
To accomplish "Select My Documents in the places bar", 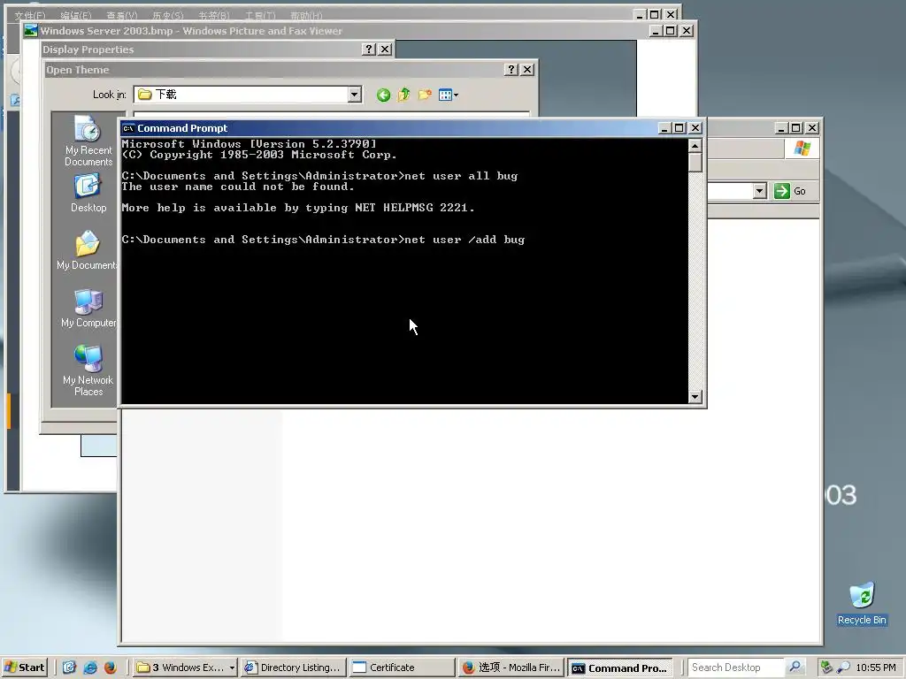I will coord(88,250).
